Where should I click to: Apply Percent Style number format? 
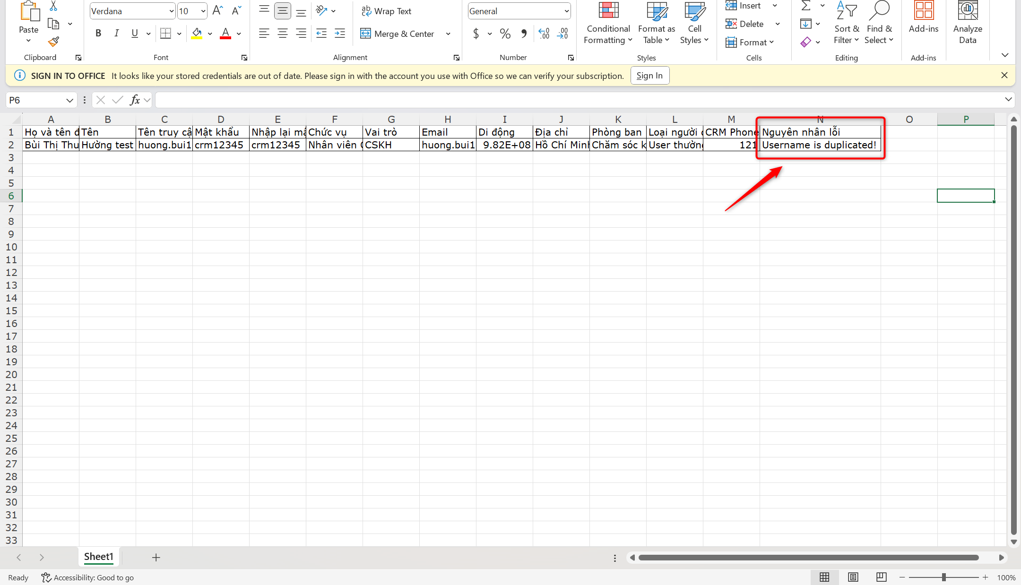pyautogui.click(x=505, y=34)
